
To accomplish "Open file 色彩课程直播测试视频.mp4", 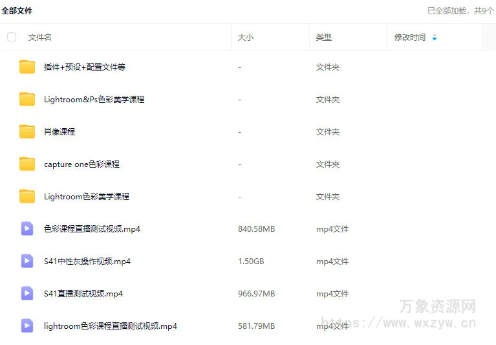I will (x=92, y=229).
